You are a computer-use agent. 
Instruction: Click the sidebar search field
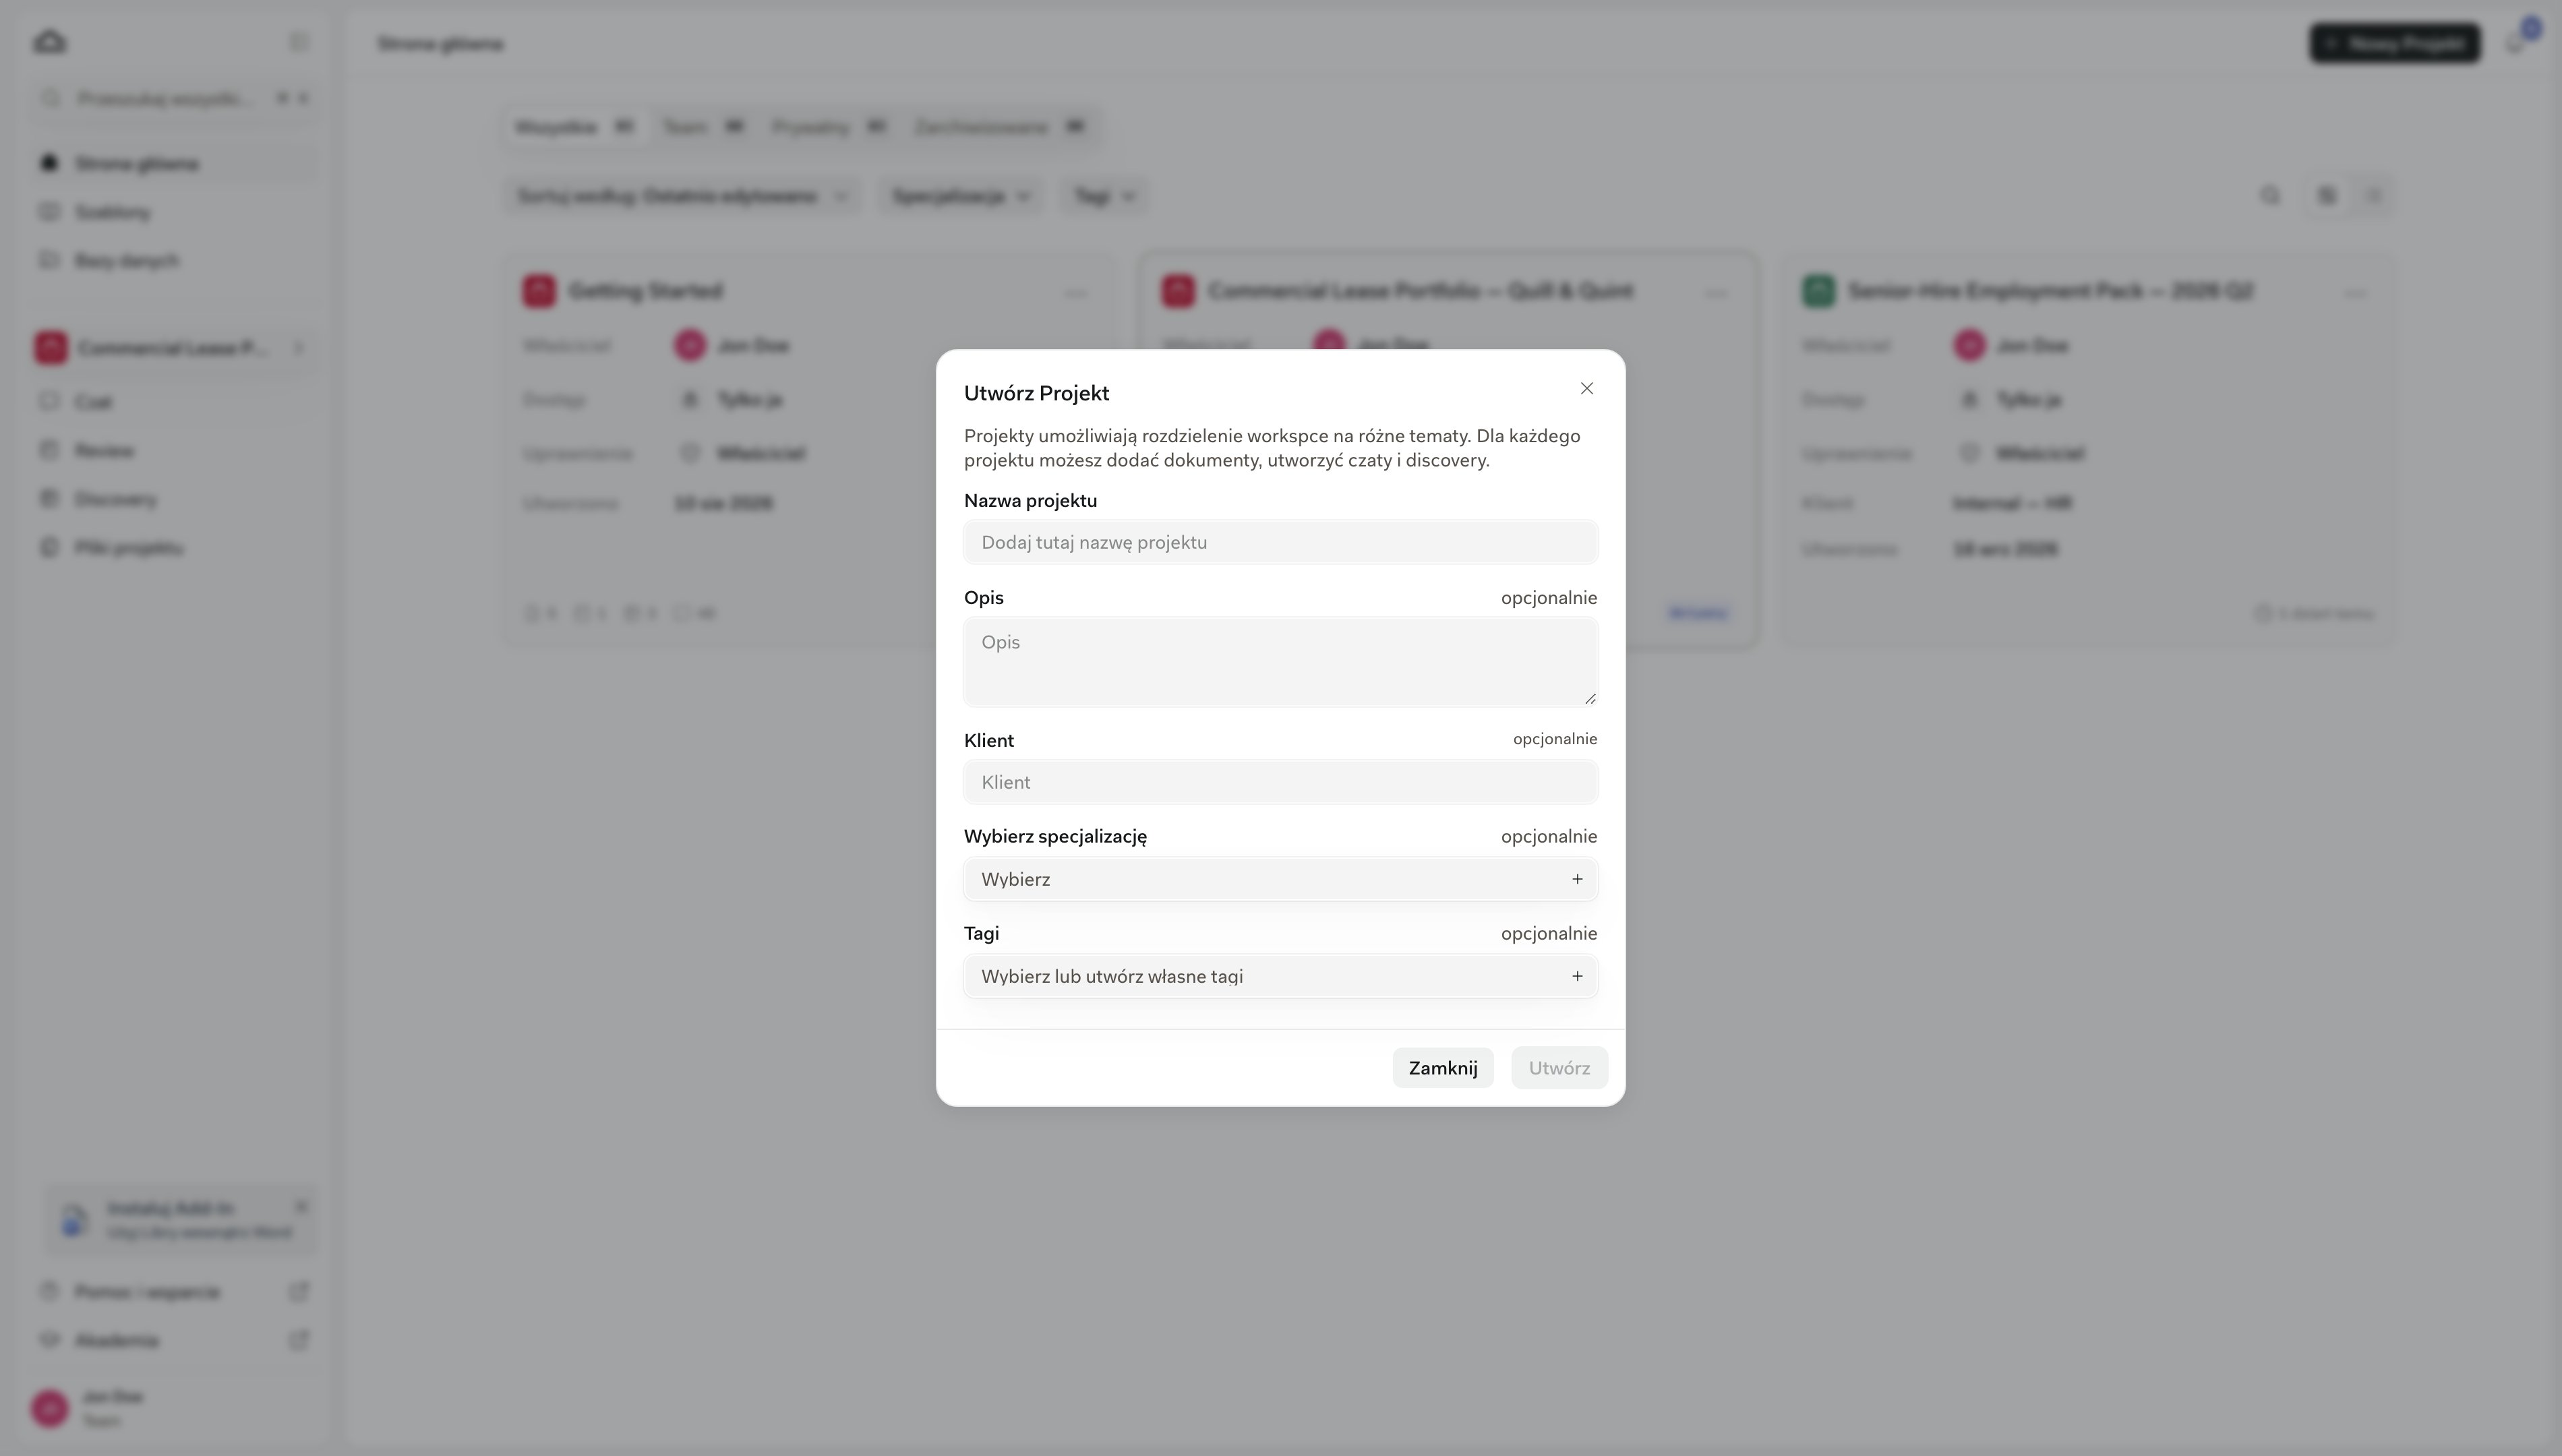tap(175, 98)
